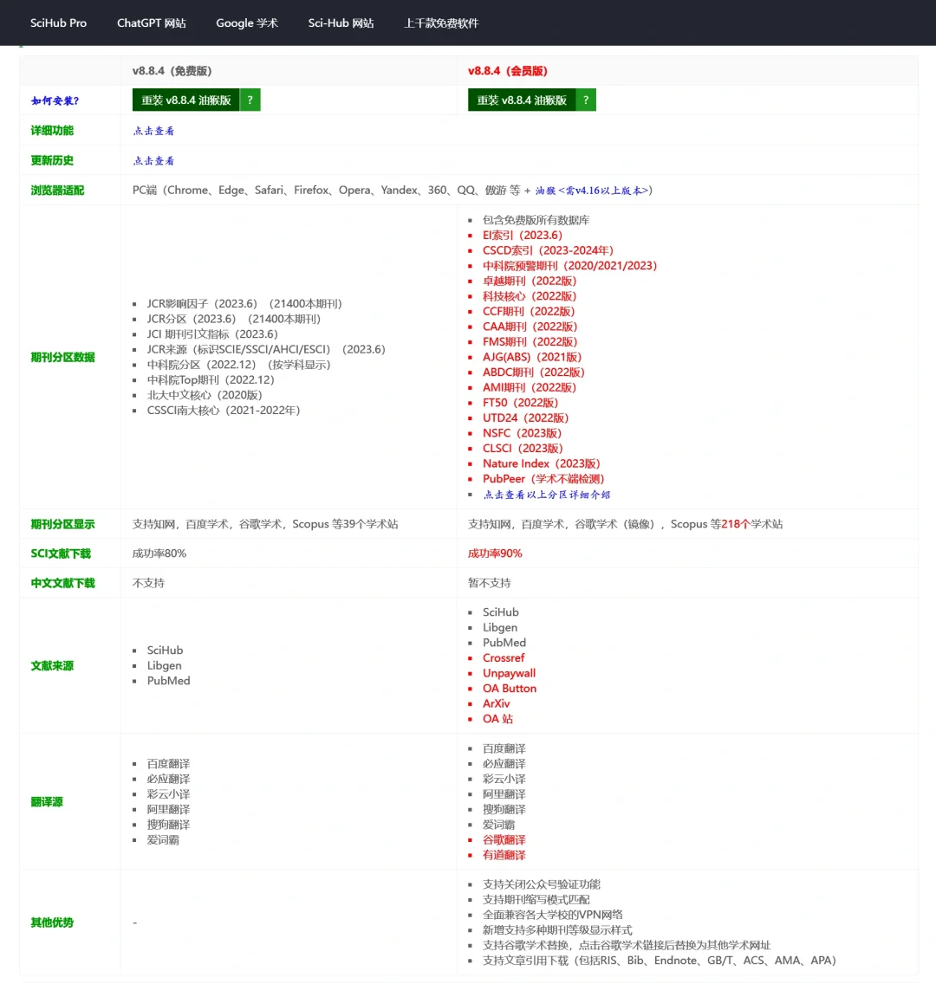
Task: Open the 油猴<需v4.16以上版本> link
Action: [x=591, y=191]
